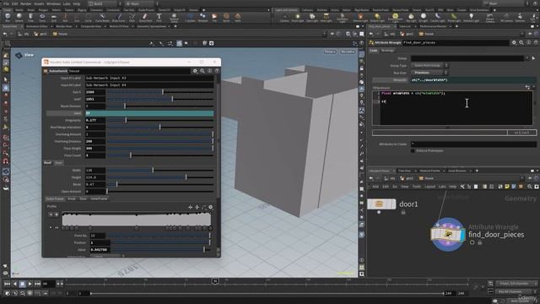540x304 pixels.
Task: Open File menu
Action: [x=6, y=3]
